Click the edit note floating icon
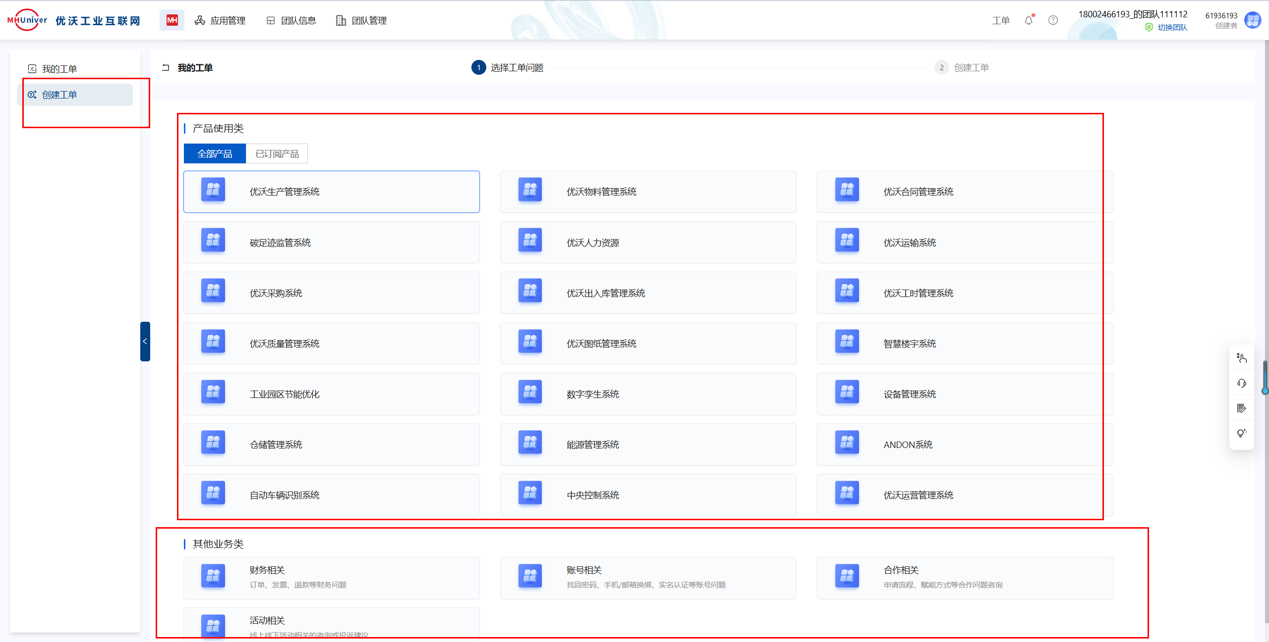This screenshot has width=1269, height=642. click(1241, 408)
